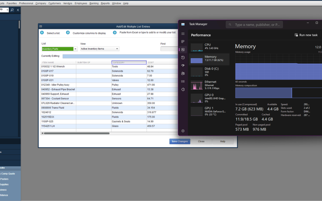Click the ITEM NAME column header

pos(58,62)
